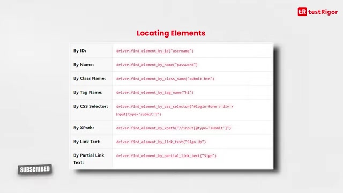Select the 'Locating Elements' heading

[x=171, y=33]
